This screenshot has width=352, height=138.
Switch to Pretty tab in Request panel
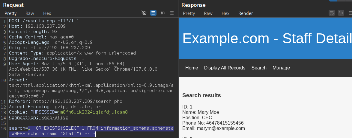[x=10, y=13]
